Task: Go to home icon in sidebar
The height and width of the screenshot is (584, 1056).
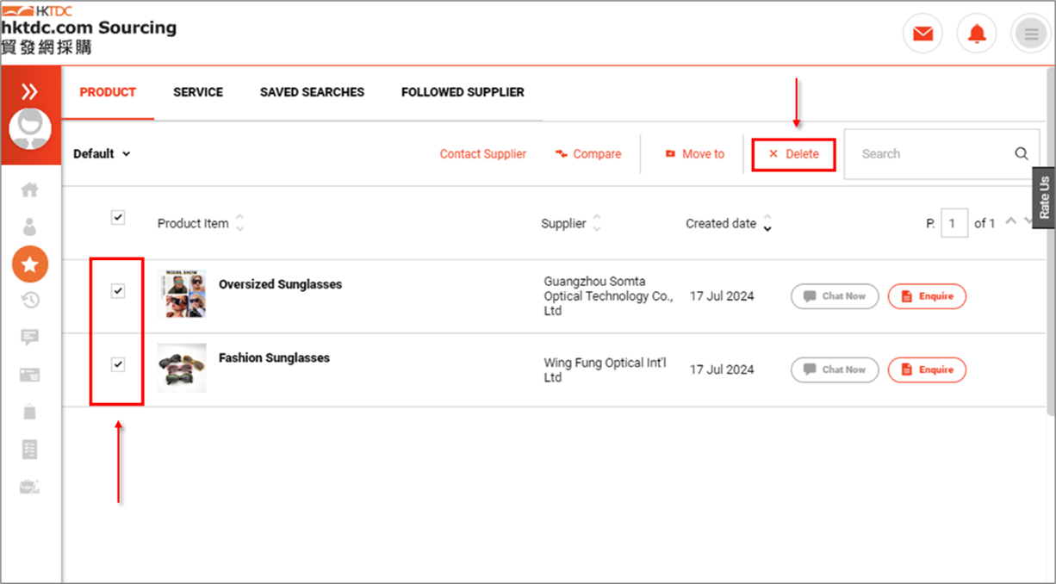Action: click(30, 189)
